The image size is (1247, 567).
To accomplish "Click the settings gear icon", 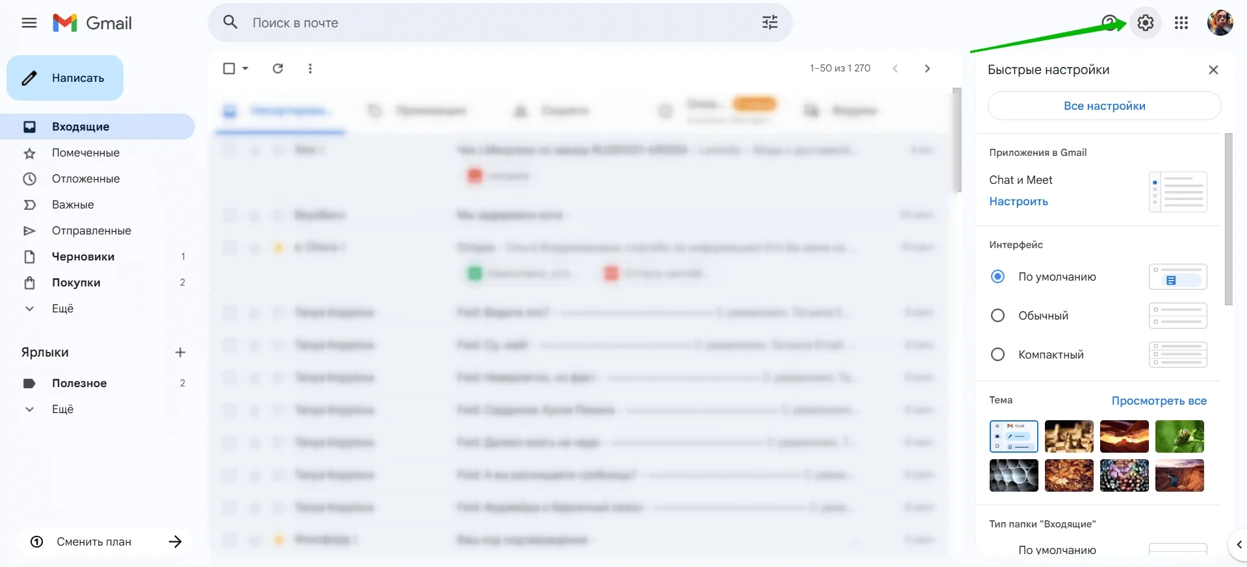I will (1146, 23).
